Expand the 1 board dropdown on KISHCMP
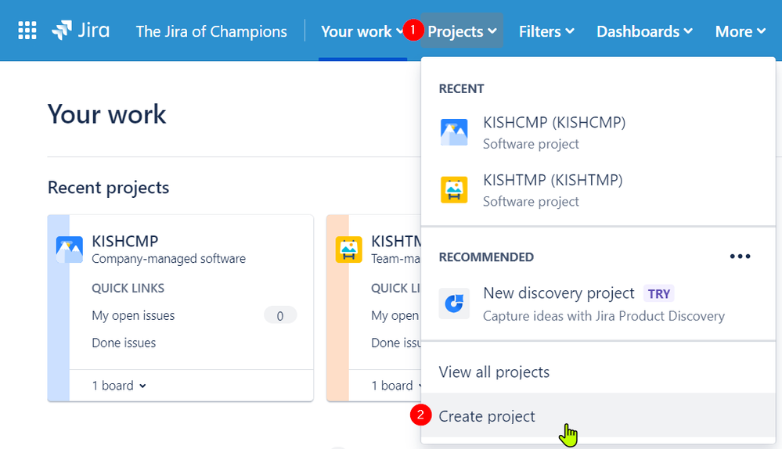This screenshot has width=782, height=449. tap(119, 385)
